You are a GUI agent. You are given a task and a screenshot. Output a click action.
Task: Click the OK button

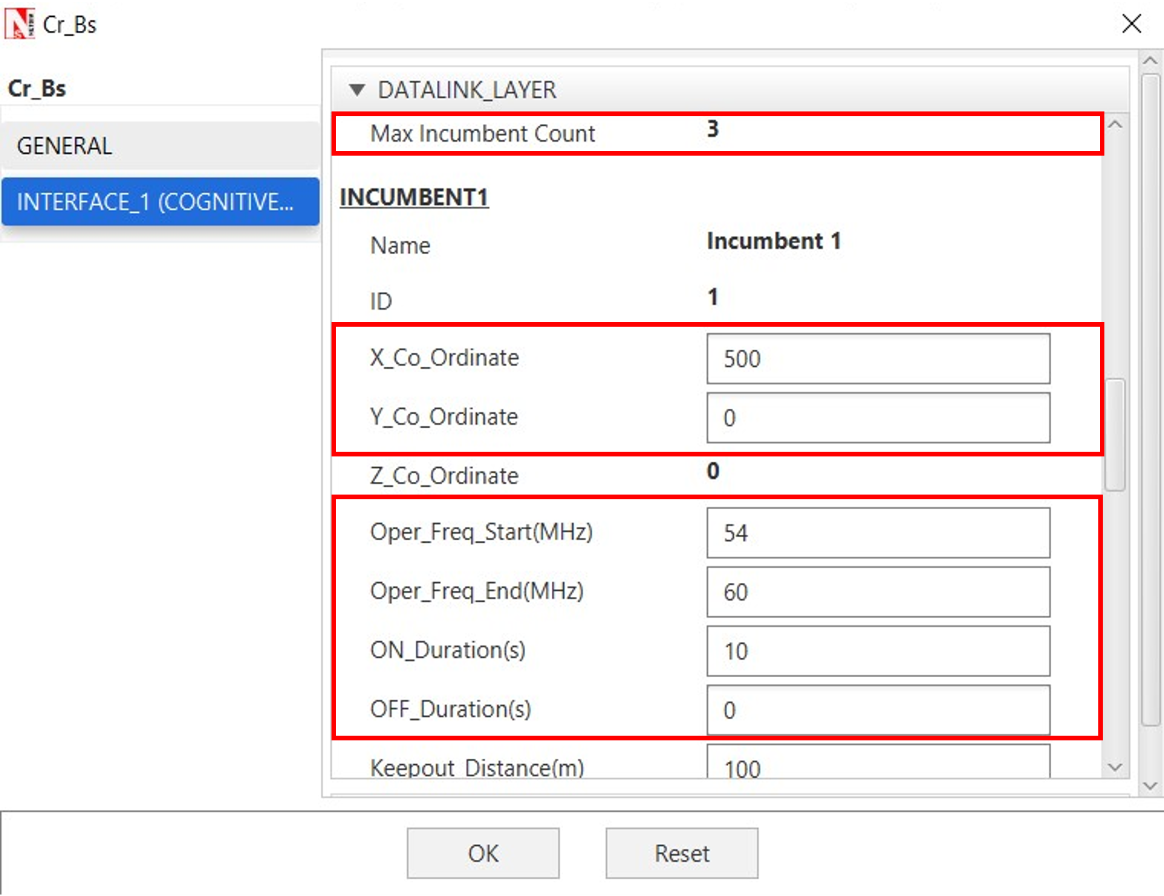[482, 853]
